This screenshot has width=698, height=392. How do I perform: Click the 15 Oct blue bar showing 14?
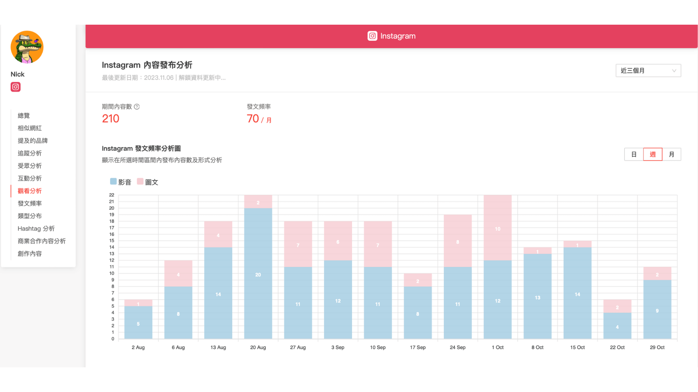[x=577, y=293]
